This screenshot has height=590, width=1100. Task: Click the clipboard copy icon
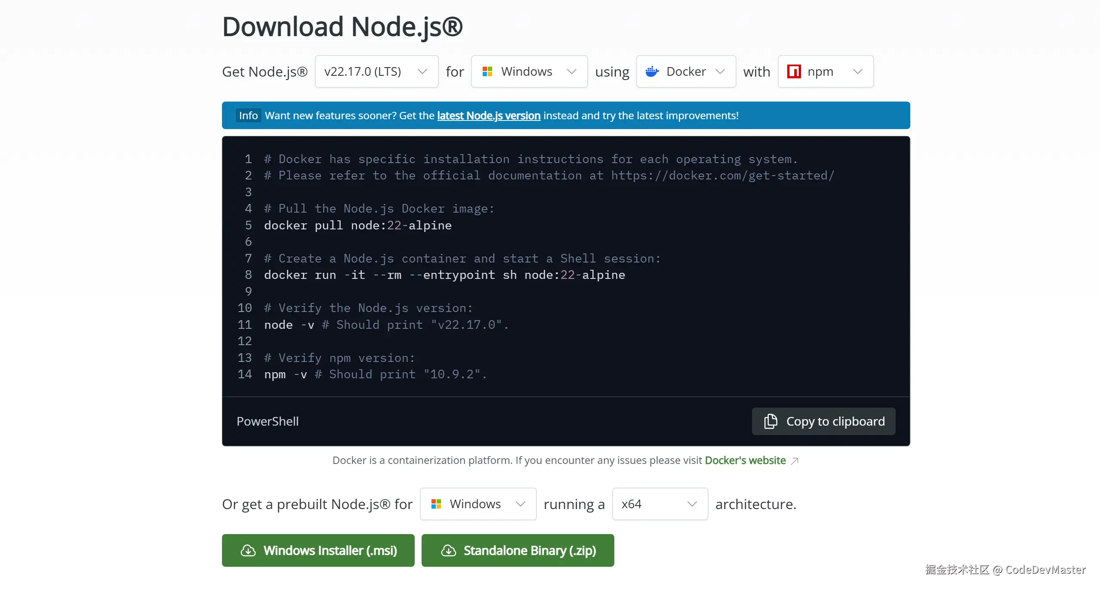point(770,421)
